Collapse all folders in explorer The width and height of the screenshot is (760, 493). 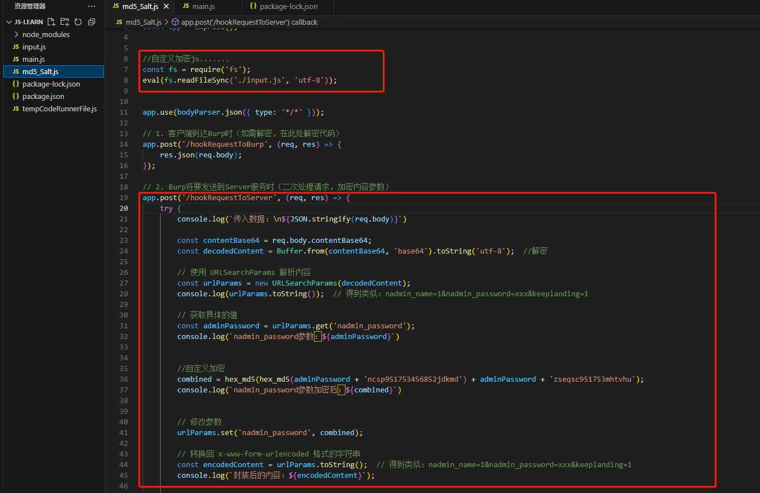click(x=92, y=22)
